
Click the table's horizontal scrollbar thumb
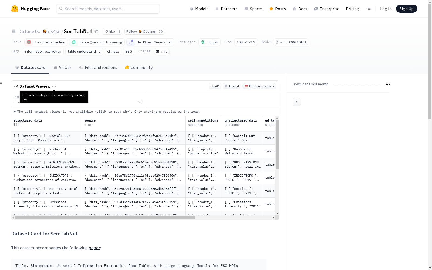click(x=105, y=217)
